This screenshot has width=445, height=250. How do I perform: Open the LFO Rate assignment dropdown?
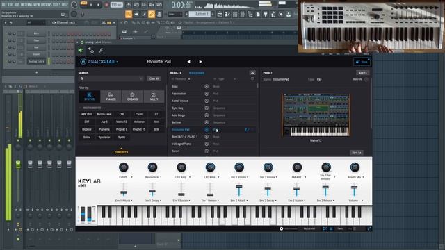coord(218,177)
